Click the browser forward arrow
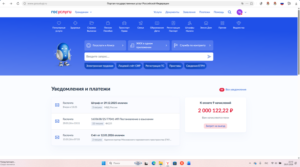Image resolution: width=300 pixels, height=167 pixels. tap(11, 3)
